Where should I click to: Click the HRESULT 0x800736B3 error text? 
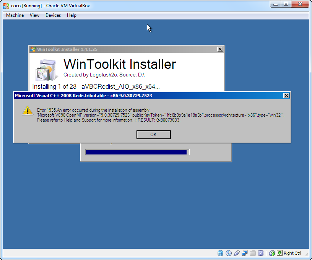pos(157,120)
